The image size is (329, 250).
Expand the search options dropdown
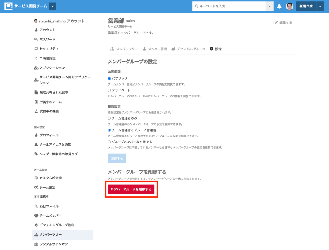[x=270, y=6]
